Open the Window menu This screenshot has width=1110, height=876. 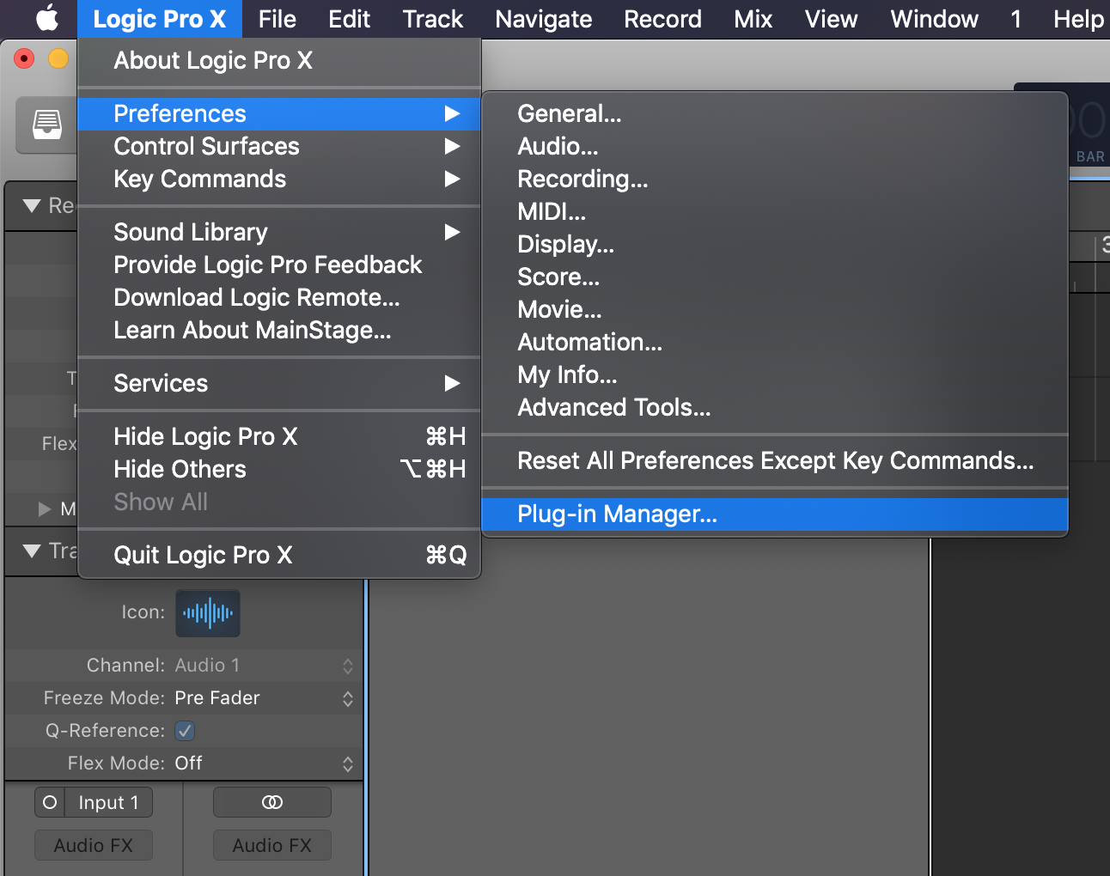click(935, 19)
